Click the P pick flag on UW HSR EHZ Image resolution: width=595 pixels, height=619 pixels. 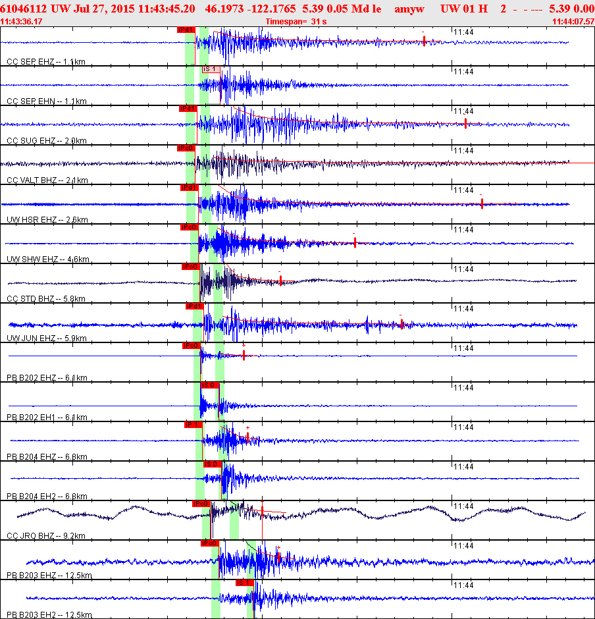coord(188,188)
